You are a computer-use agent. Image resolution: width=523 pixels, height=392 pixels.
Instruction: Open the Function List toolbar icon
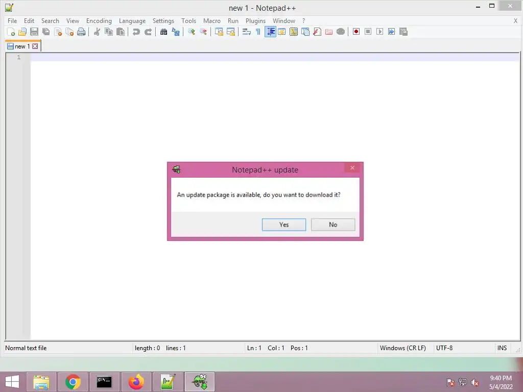pos(317,32)
